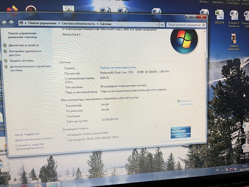249x187 pixels.
Task: Open the address bar history dropdown arrow
Action: (x=157, y=25)
